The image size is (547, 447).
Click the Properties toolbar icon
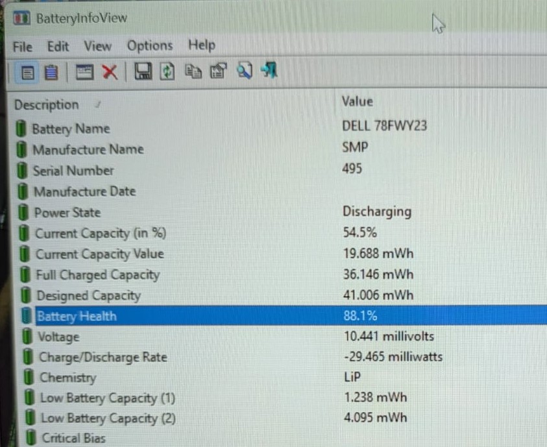(218, 71)
